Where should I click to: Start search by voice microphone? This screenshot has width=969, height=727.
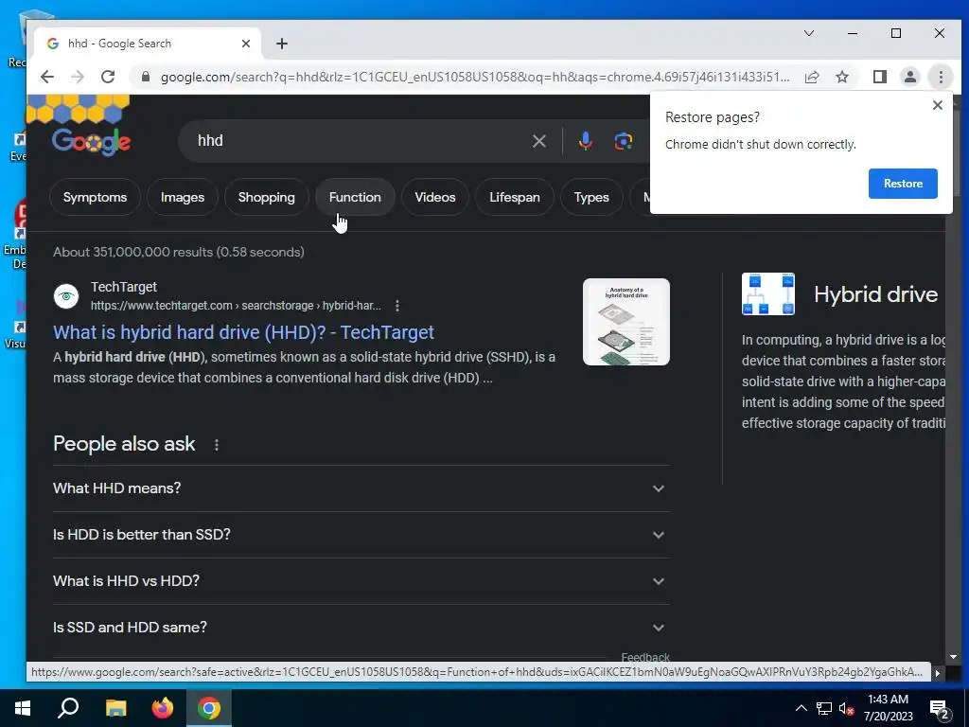point(585,141)
